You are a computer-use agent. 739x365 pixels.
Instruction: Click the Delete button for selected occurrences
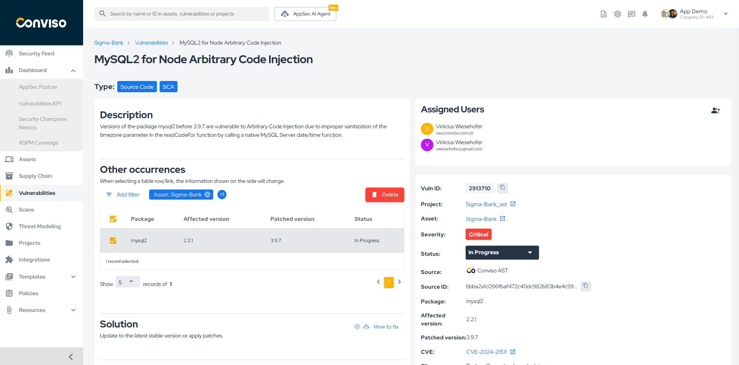pos(384,195)
